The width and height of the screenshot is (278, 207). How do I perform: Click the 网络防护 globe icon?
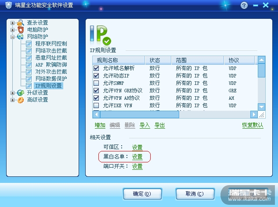pos(20,37)
